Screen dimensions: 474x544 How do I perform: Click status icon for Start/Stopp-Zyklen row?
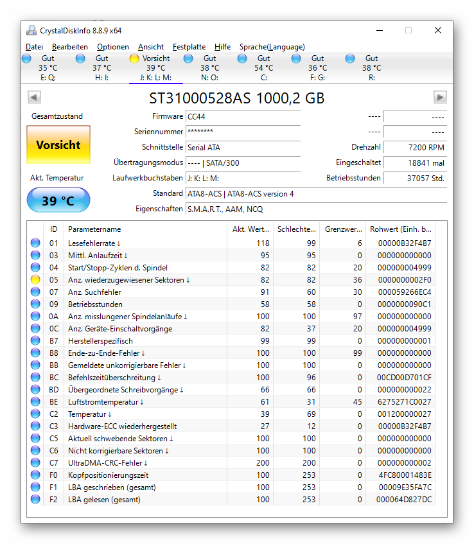pyautogui.click(x=35, y=267)
